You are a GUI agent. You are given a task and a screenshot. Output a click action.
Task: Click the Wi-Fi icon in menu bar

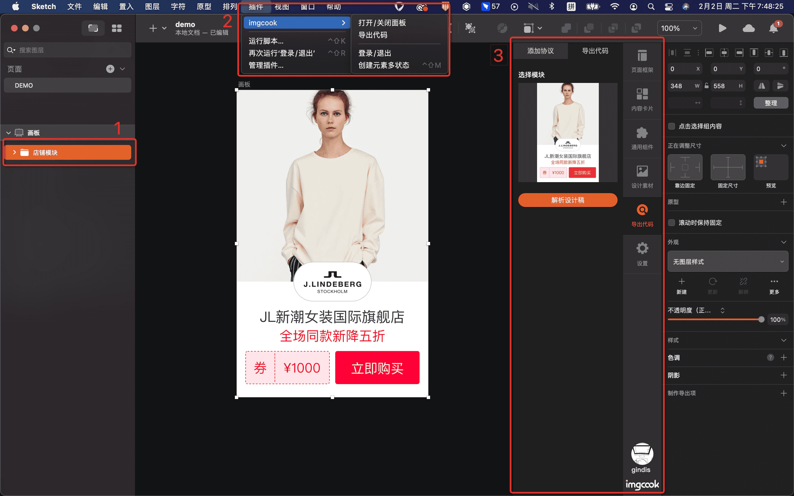point(615,7)
